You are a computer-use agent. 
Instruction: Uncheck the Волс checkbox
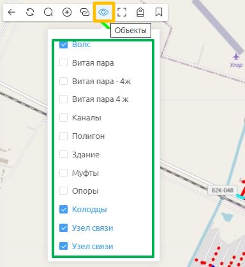click(63, 45)
